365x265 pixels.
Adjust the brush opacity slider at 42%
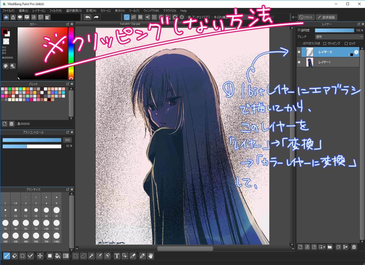[x=32, y=146]
